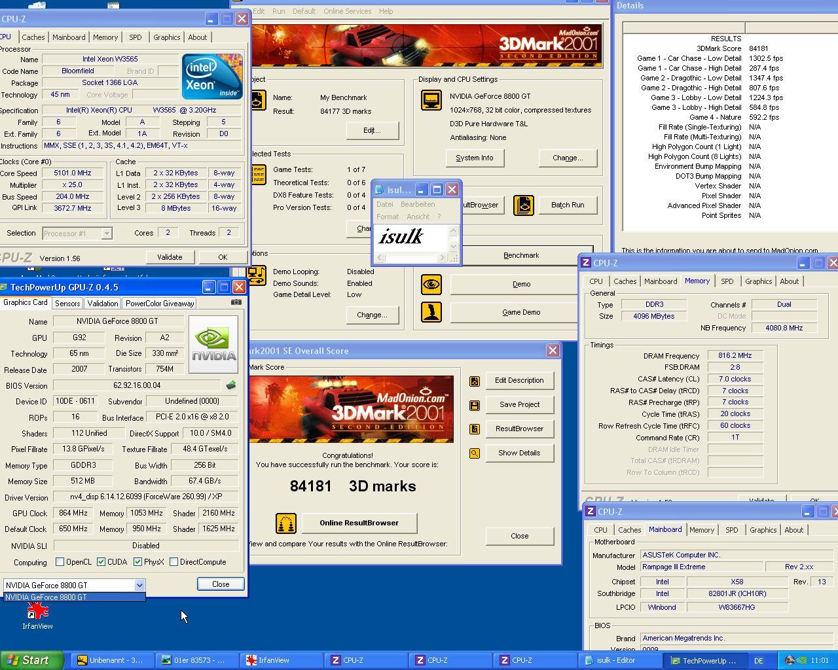
Task: Open the Windows Start button
Action: click(x=32, y=660)
